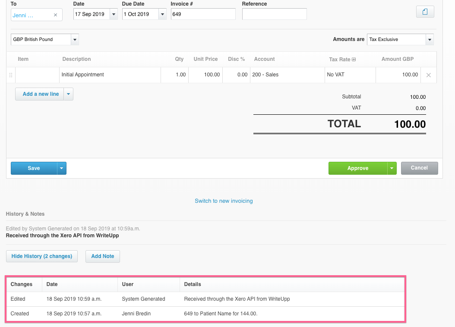Click into the Reference input field
Screen dimensions: 455x327
click(274, 14)
